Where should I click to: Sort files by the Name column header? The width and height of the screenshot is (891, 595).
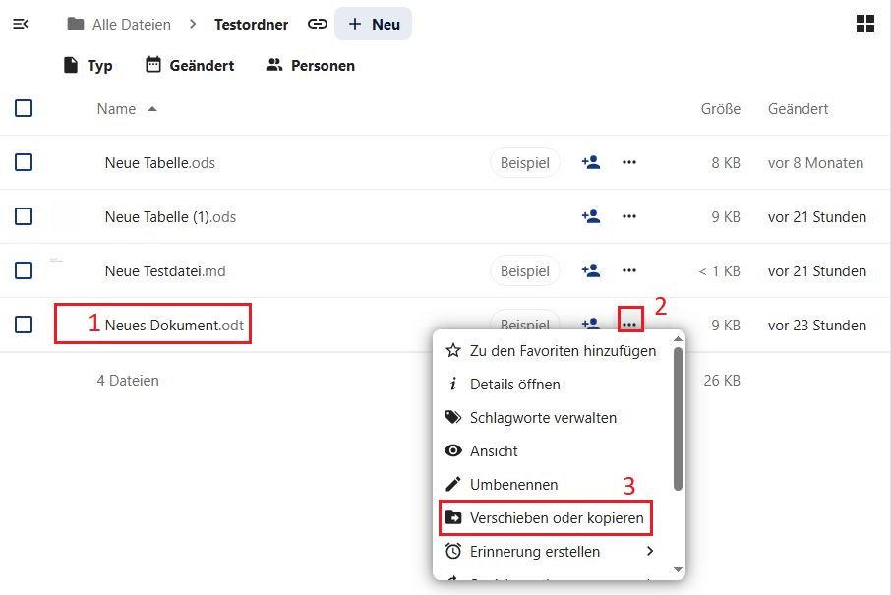pos(116,109)
